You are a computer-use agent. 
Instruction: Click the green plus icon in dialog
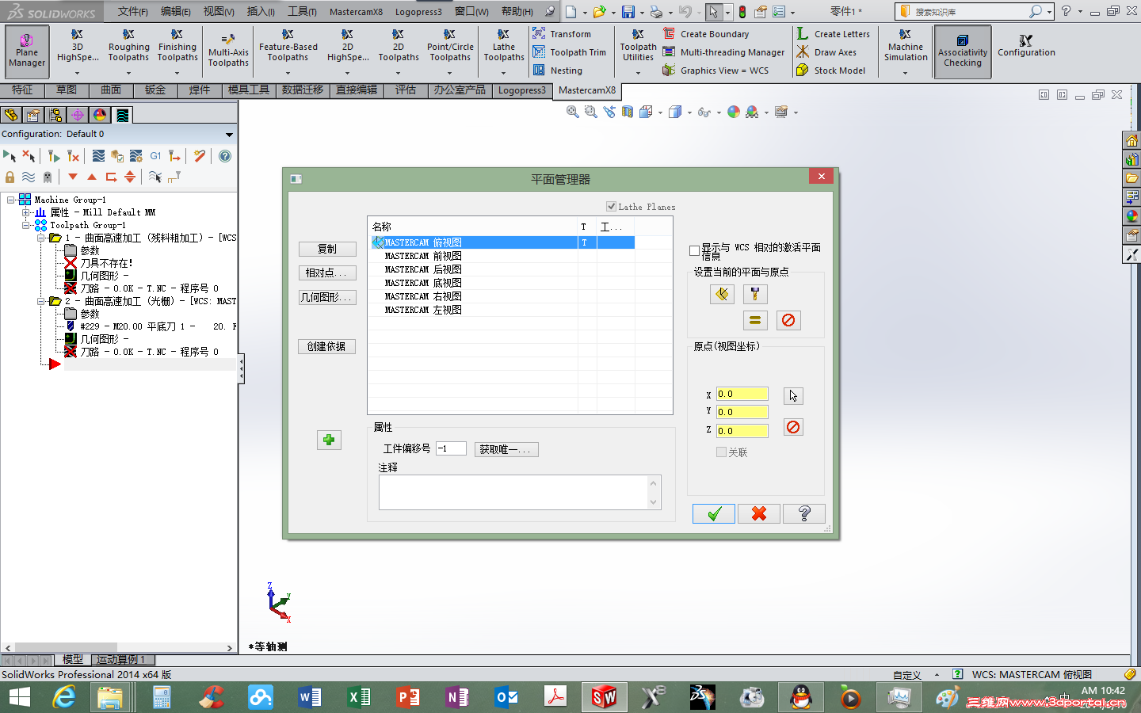(x=329, y=440)
